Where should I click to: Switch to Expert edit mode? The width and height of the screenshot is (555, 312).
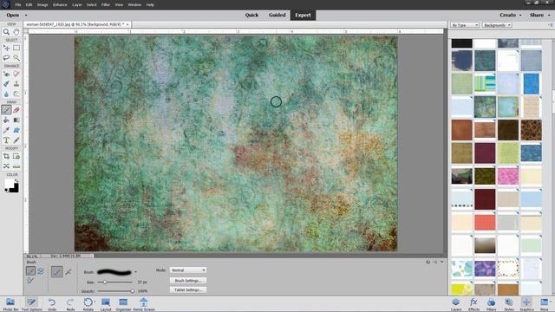point(303,16)
